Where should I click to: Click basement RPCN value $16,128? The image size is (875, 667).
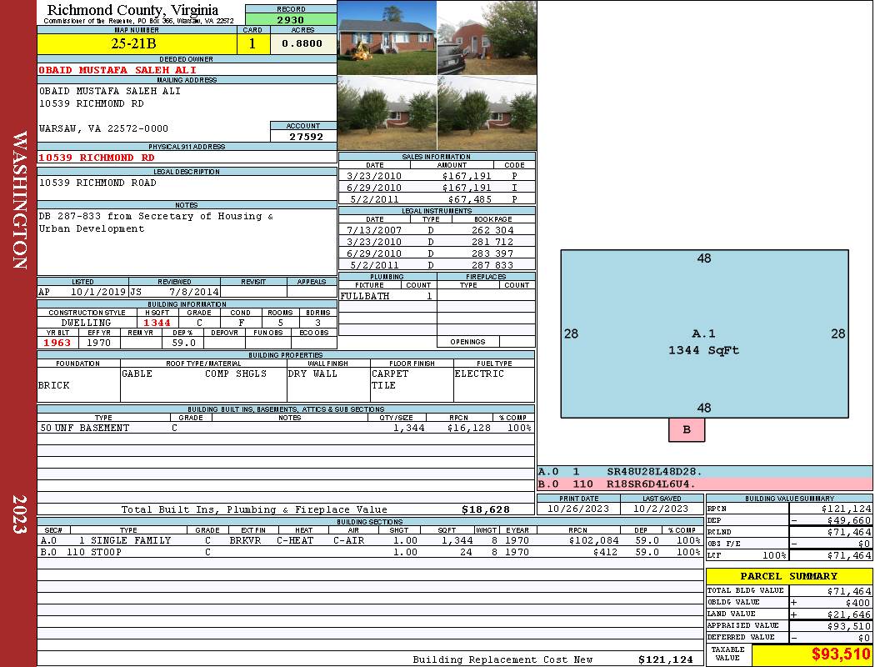tap(468, 428)
